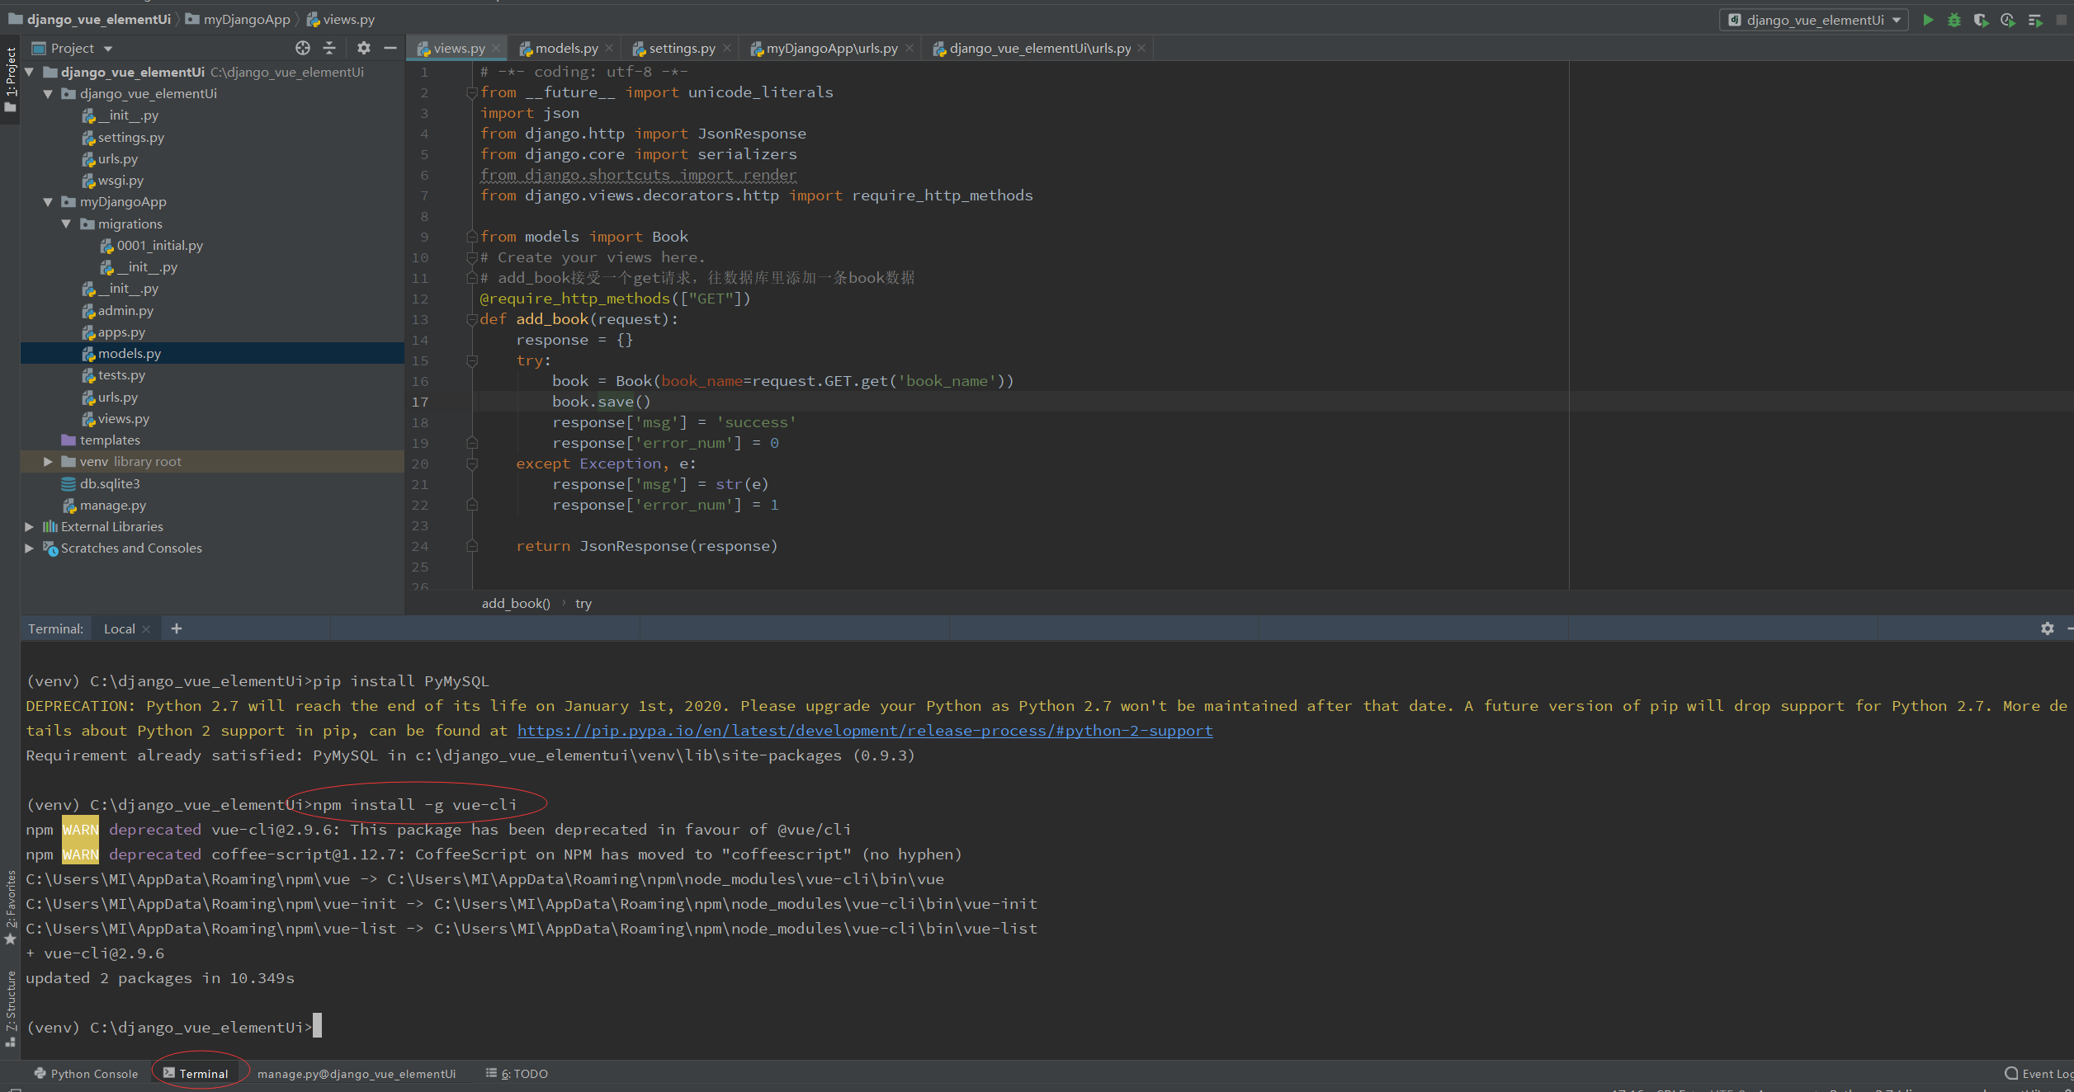2074x1092 pixels.
Task: Add new terminal session with plus icon
Action: point(177,628)
